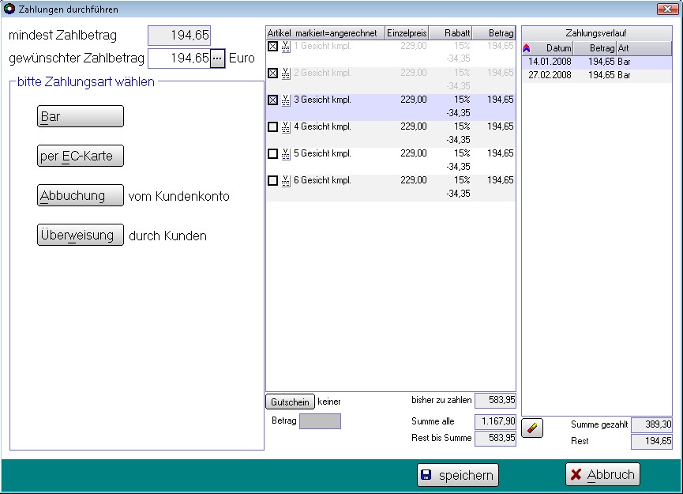Open the ellipsis button beside gewünschter Zahlbetrag
Viewport: 683px width, 494px height.
pyautogui.click(x=217, y=58)
